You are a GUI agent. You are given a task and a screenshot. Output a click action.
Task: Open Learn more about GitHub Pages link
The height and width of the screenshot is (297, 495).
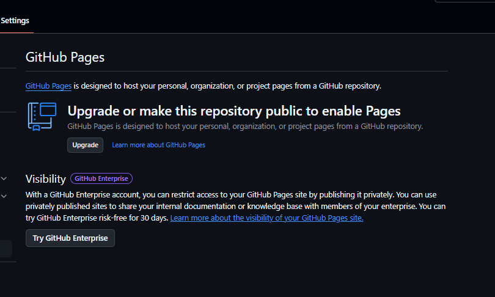pyautogui.click(x=158, y=145)
